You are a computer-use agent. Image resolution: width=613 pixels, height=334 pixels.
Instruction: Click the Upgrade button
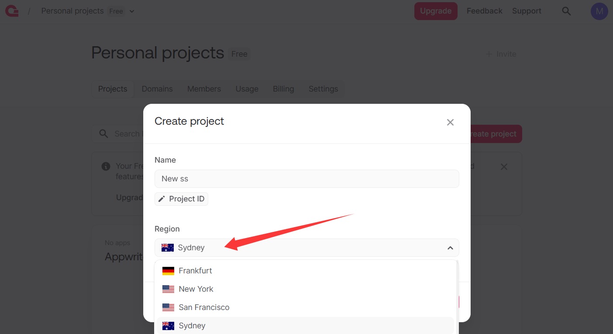(435, 11)
